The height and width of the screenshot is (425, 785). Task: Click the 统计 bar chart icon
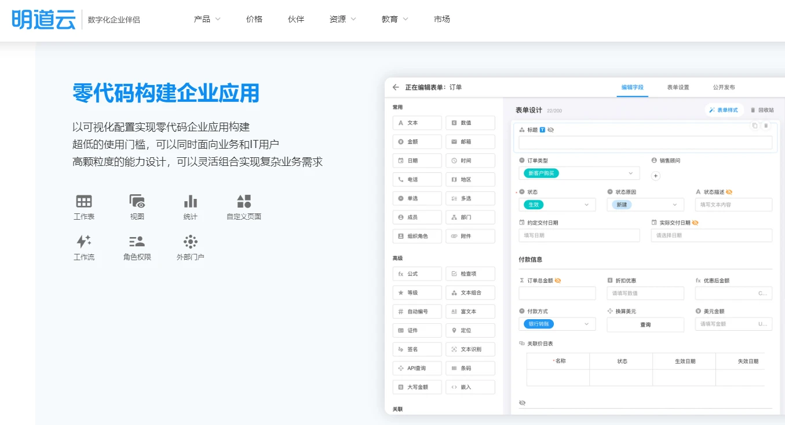191,201
